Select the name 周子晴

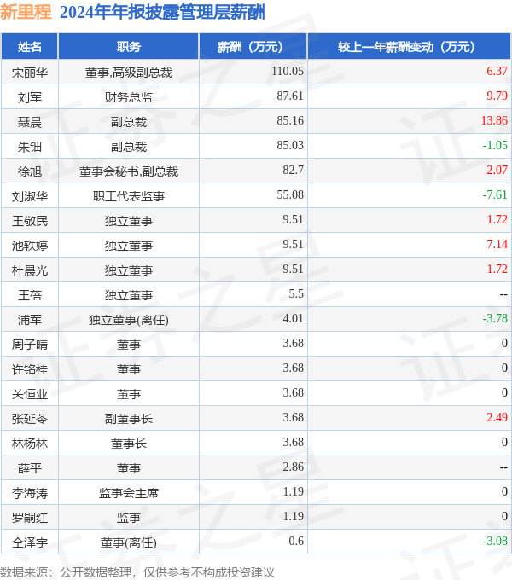point(30,345)
